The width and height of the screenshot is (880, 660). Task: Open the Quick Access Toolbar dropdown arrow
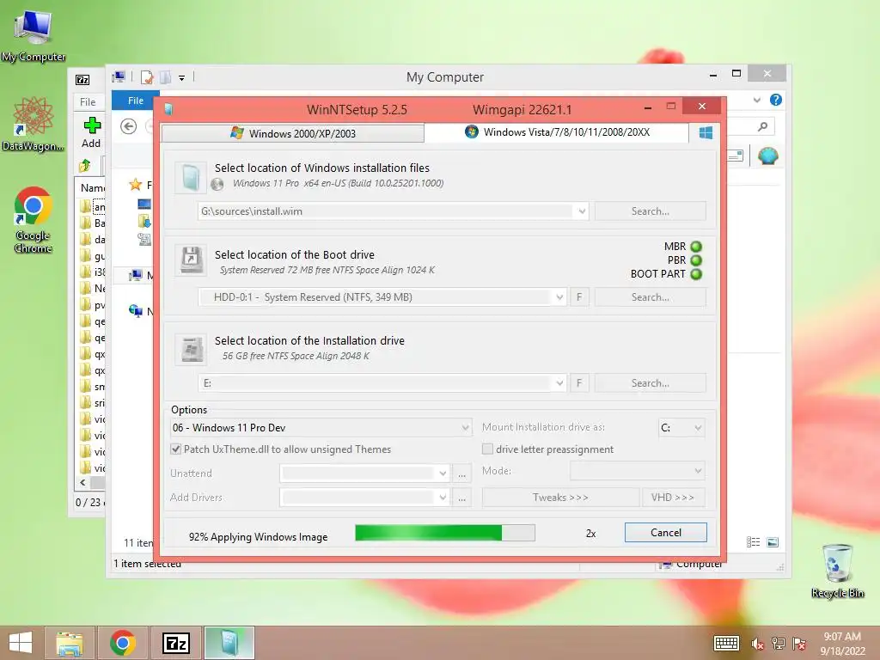182,78
